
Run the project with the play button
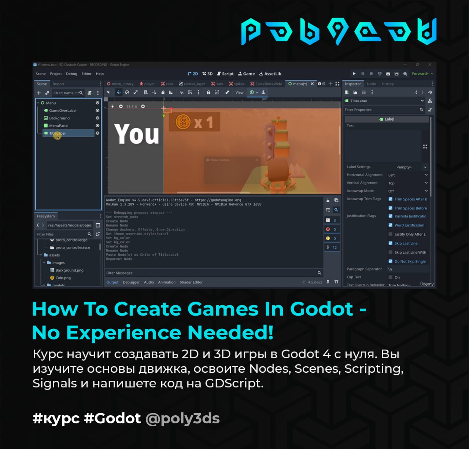click(354, 74)
